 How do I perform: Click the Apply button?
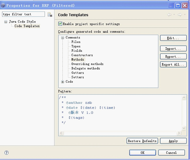coord(173,141)
